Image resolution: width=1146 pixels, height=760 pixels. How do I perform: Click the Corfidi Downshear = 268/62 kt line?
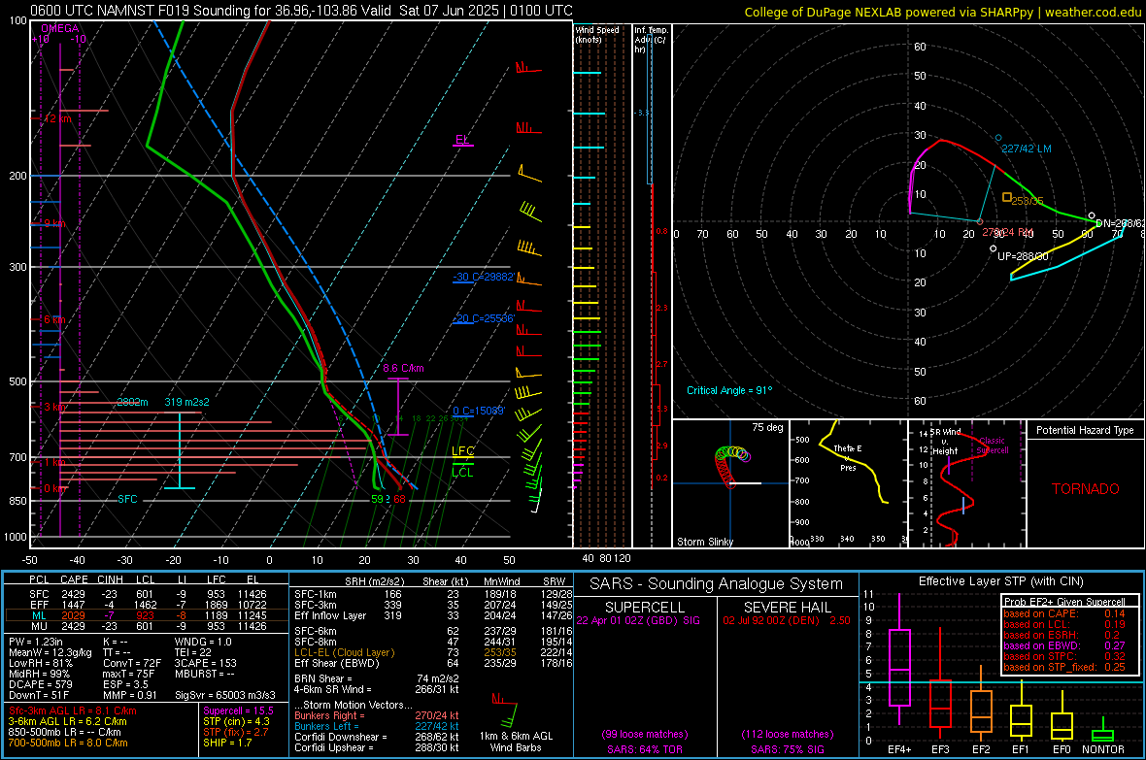[x=377, y=737]
